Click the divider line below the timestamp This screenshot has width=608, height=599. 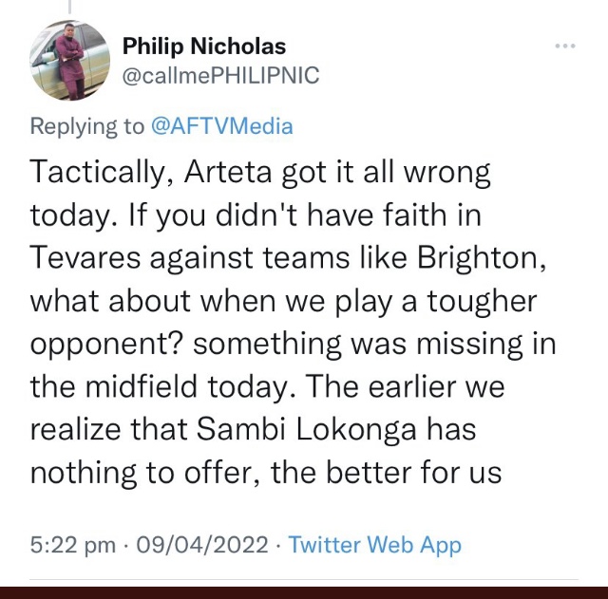point(304,580)
